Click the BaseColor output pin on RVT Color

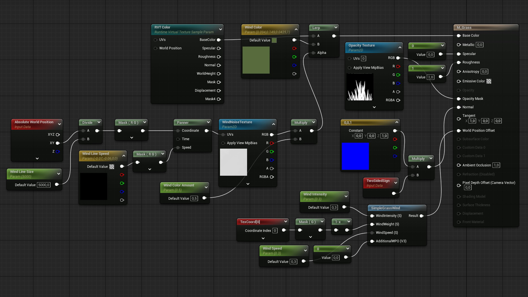click(219, 40)
